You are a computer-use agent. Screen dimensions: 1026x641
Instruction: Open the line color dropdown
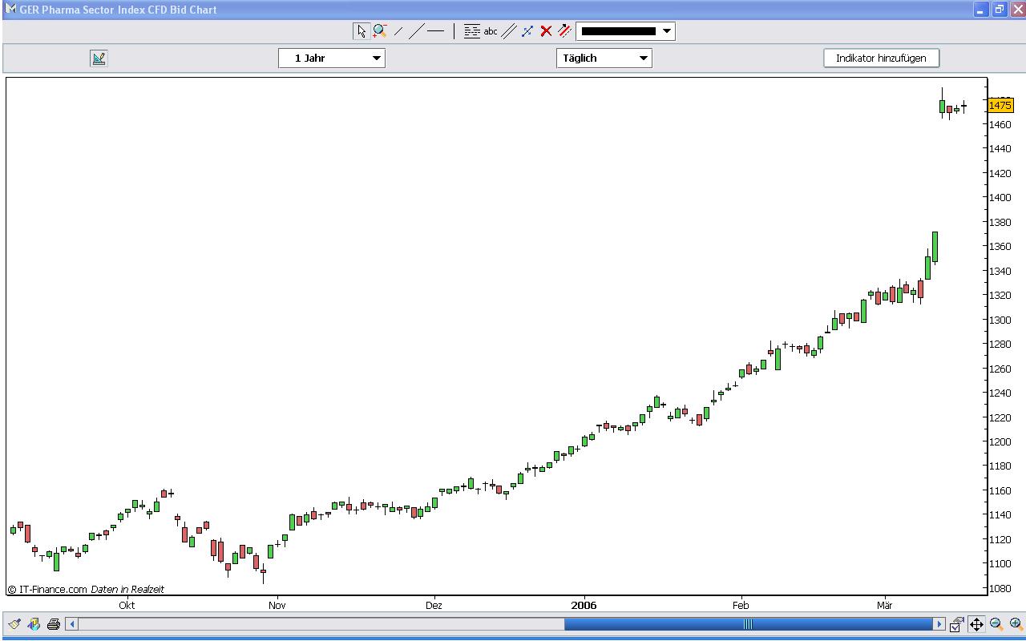pos(667,31)
